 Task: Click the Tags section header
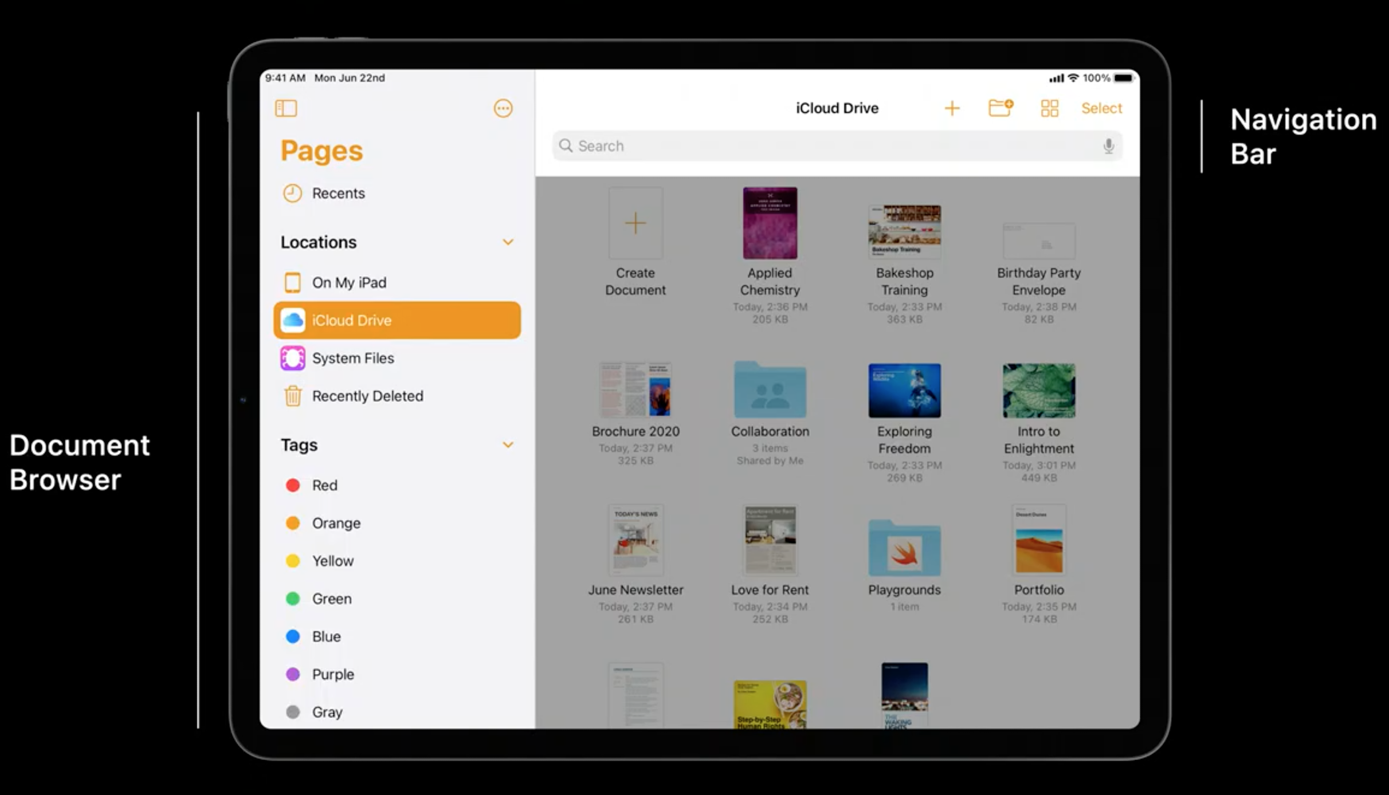(x=299, y=445)
